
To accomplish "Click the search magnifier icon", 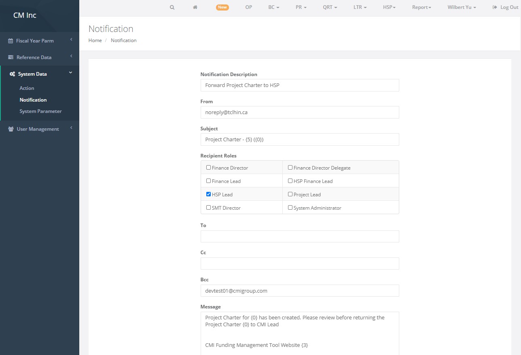I will pos(172,7).
